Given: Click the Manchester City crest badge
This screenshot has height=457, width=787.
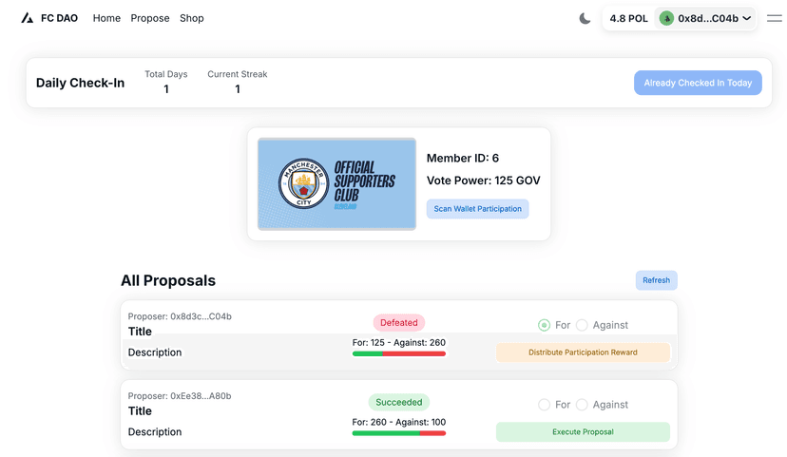Looking at the screenshot, I should coord(303,184).
